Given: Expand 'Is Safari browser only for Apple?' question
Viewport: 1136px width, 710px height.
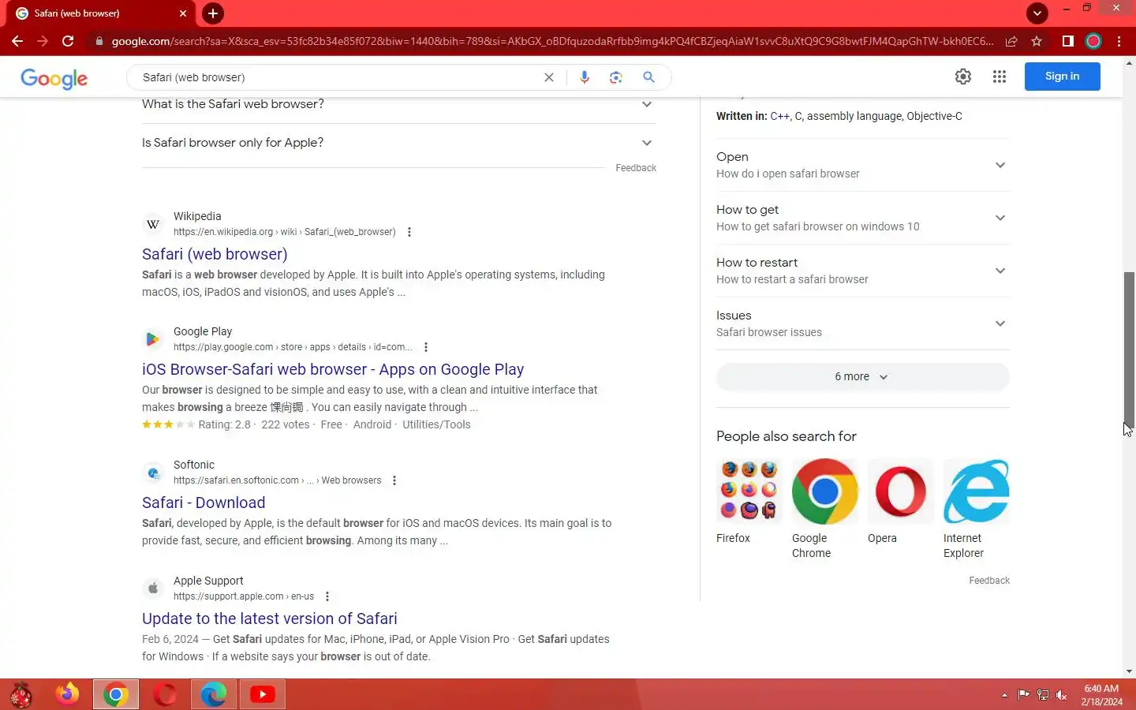Looking at the screenshot, I should (399, 143).
